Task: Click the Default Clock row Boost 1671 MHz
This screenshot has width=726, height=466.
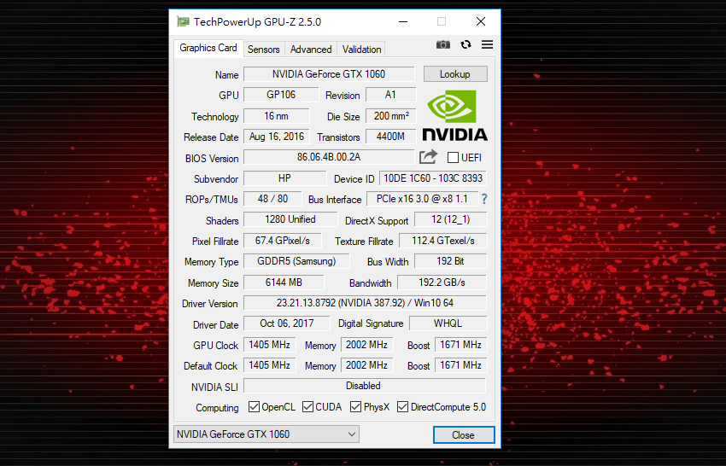Action: click(x=460, y=365)
